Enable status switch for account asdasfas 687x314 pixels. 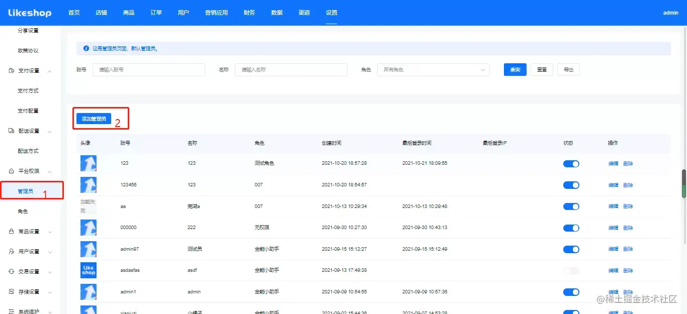571,271
